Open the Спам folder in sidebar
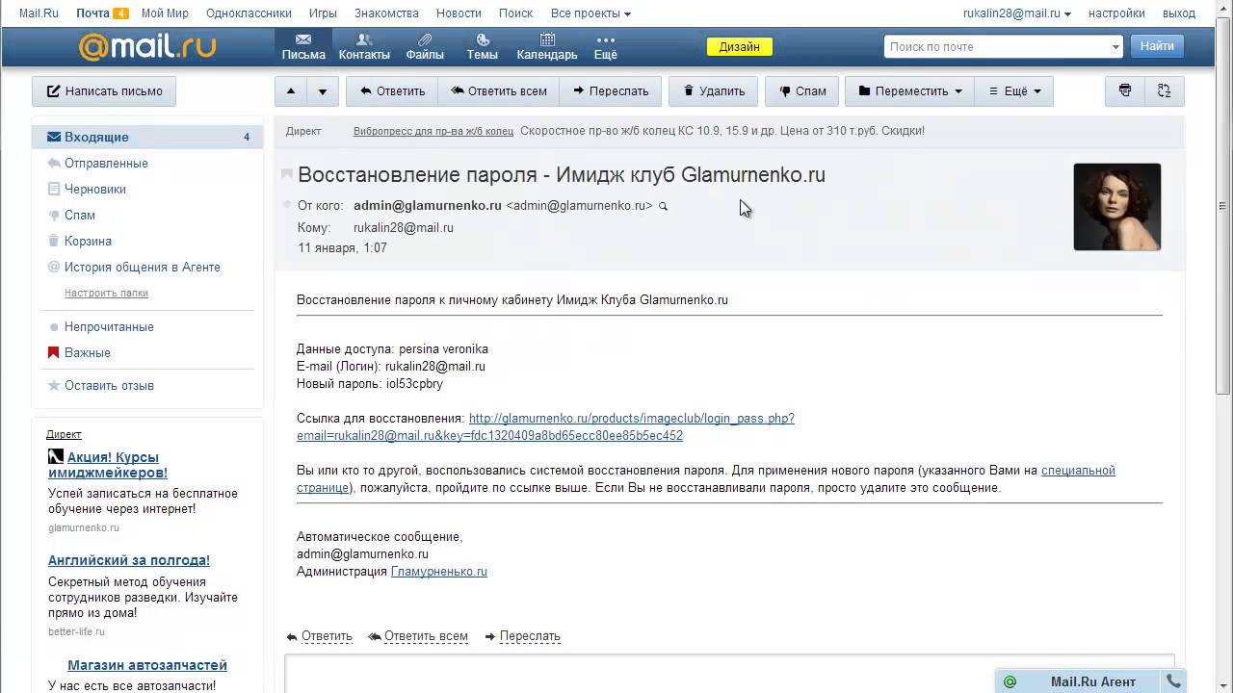Viewport: 1233px width, 693px height. point(80,215)
